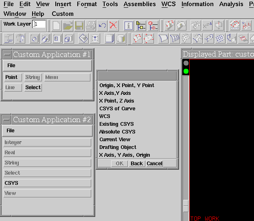The image size is (254, 221).
Task: Open Custom Application #1 window menu button
Action: (x=7, y=55)
